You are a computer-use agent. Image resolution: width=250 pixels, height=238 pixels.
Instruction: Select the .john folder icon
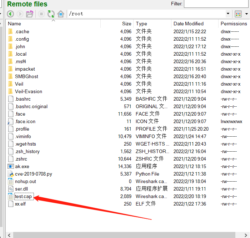pyautogui.click(x=10, y=46)
